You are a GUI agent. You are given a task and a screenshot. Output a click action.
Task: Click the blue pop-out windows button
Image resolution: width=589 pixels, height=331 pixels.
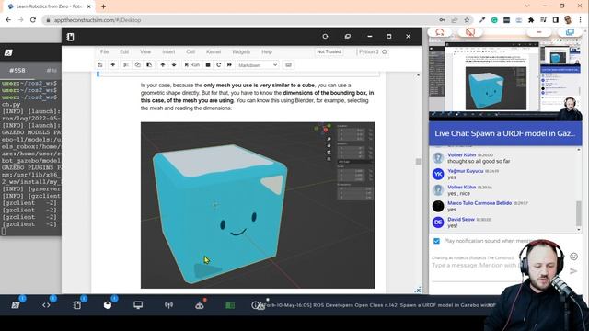[570, 32]
